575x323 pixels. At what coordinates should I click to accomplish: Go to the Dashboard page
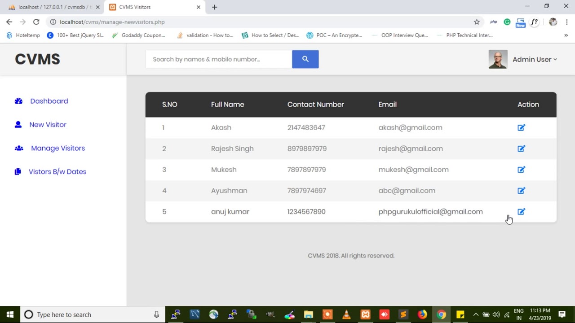(x=49, y=101)
